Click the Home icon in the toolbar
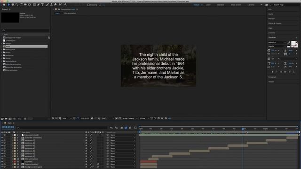The image size is (301, 169). (4, 5)
